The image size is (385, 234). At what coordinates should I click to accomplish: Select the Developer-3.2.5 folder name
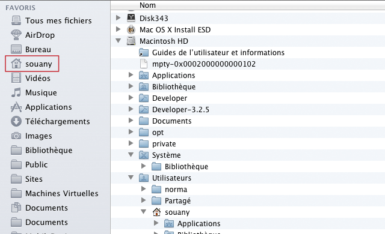pos(180,110)
